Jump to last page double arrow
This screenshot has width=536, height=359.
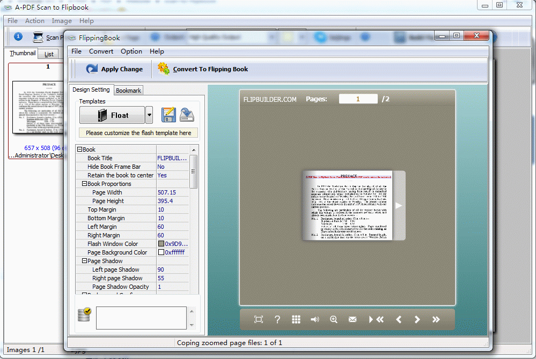coord(436,319)
